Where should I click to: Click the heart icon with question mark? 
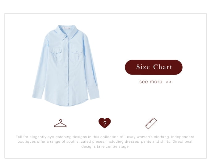pos(104,123)
